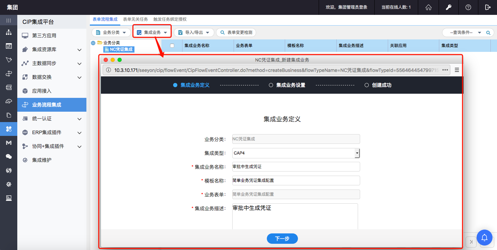
Task: Click the organization chart icon in left rail
Action: (9, 33)
